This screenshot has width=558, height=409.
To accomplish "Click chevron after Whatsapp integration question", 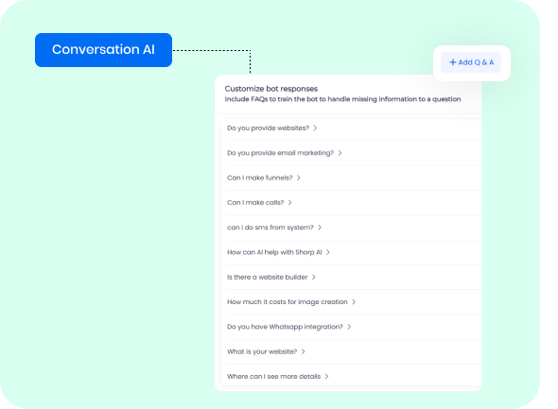I will tap(349, 327).
